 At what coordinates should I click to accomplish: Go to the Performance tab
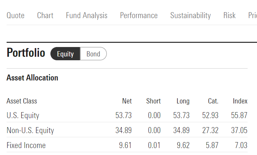pyautogui.click(x=139, y=15)
